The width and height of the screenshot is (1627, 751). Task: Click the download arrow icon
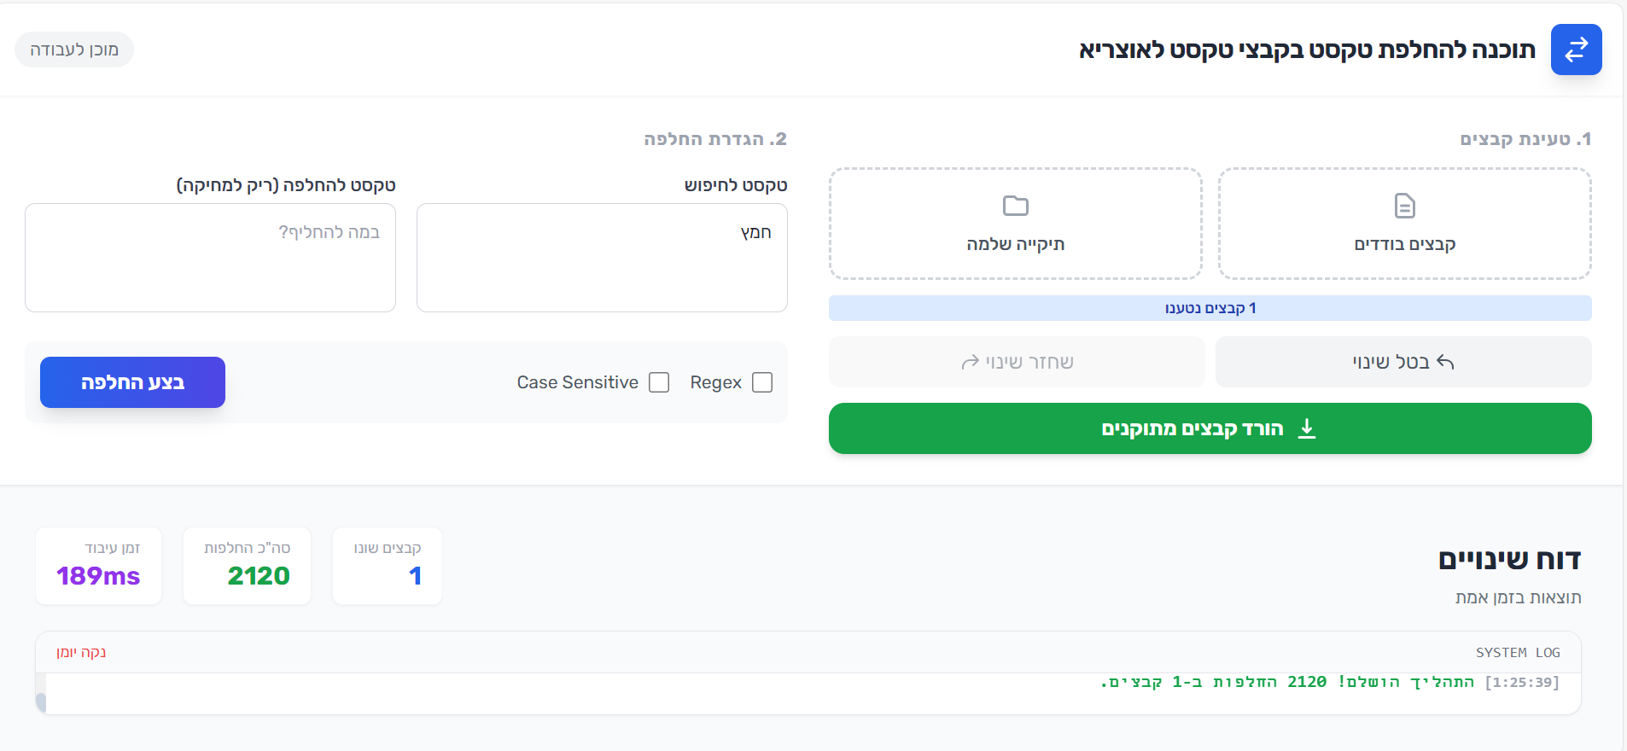pyautogui.click(x=1306, y=428)
